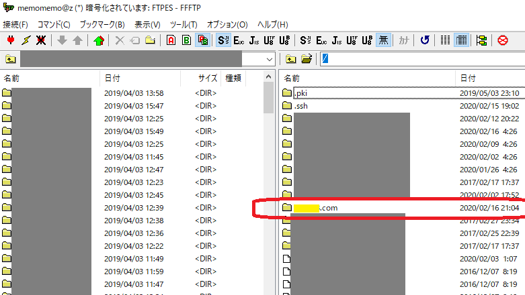Sort remote list by 日付 column header
525x295 pixels.
(469, 78)
